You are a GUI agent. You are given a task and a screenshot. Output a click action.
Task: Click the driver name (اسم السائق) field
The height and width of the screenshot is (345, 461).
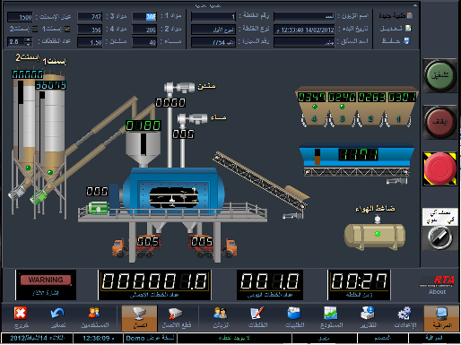coord(304,42)
